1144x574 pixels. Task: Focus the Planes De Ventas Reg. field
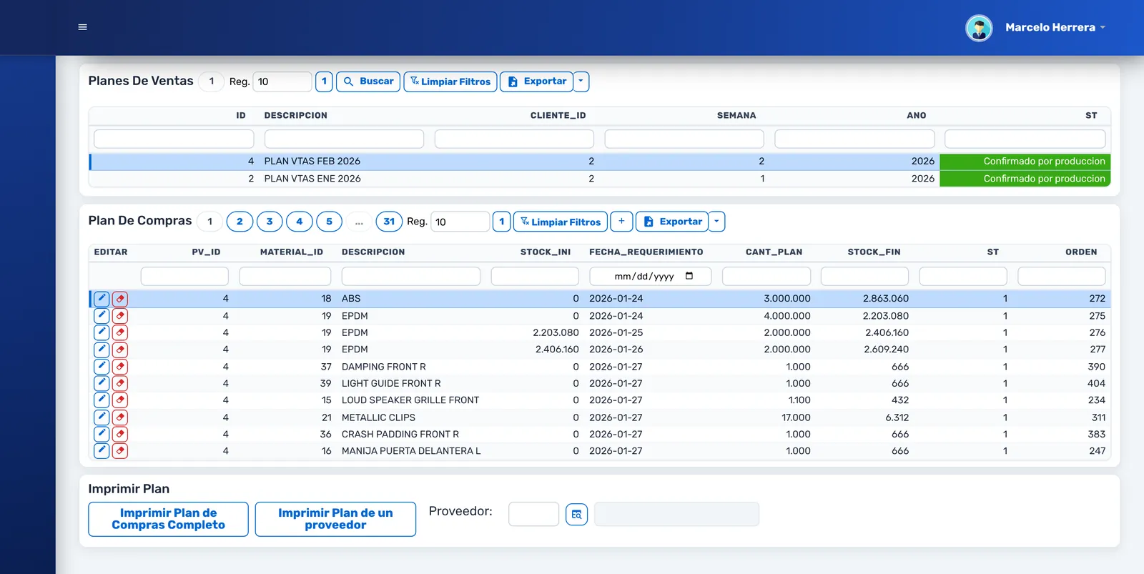point(282,81)
